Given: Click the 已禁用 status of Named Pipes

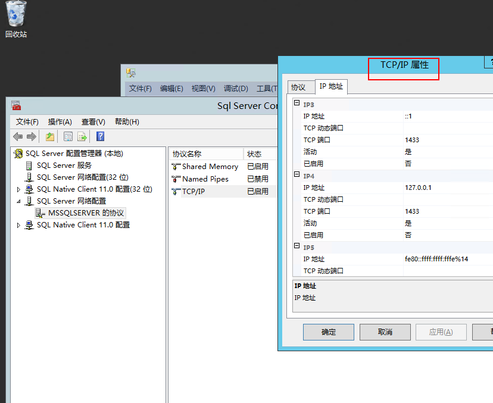Looking at the screenshot, I should [258, 179].
